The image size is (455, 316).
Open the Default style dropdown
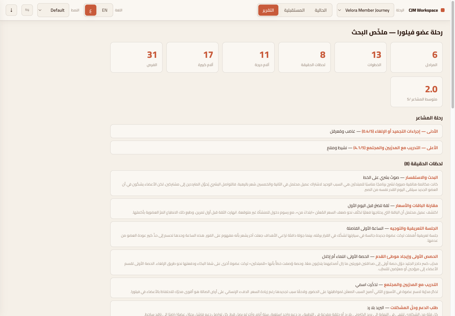tap(53, 10)
